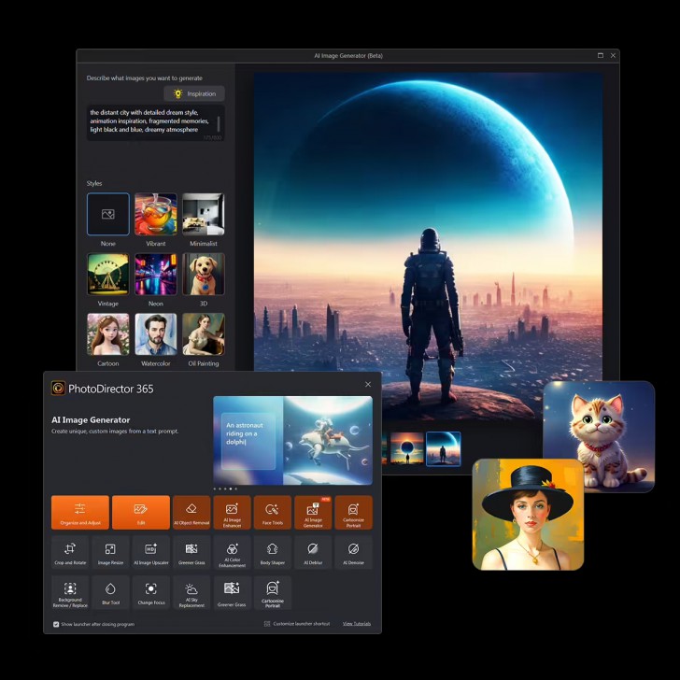Open AI Color Enhancement
Screen dimensions: 680x680
(x=232, y=552)
